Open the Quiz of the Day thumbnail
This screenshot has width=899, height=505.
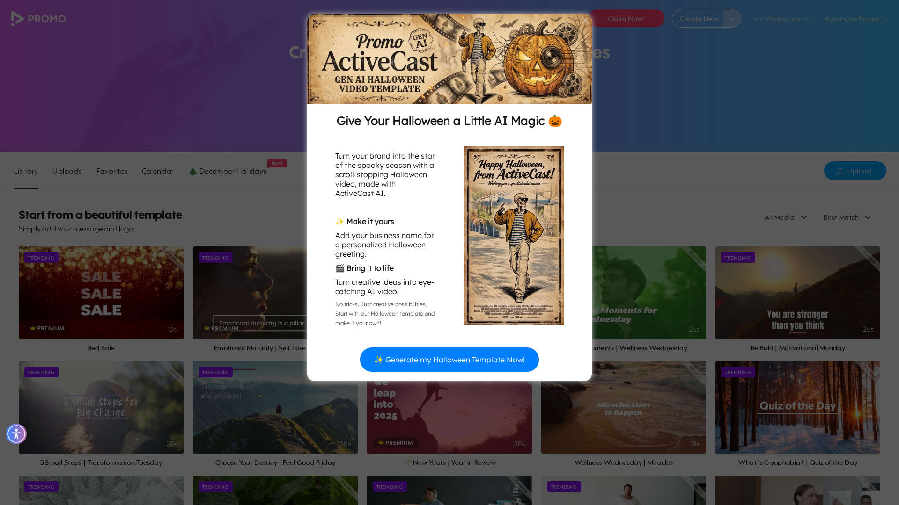[798, 407]
